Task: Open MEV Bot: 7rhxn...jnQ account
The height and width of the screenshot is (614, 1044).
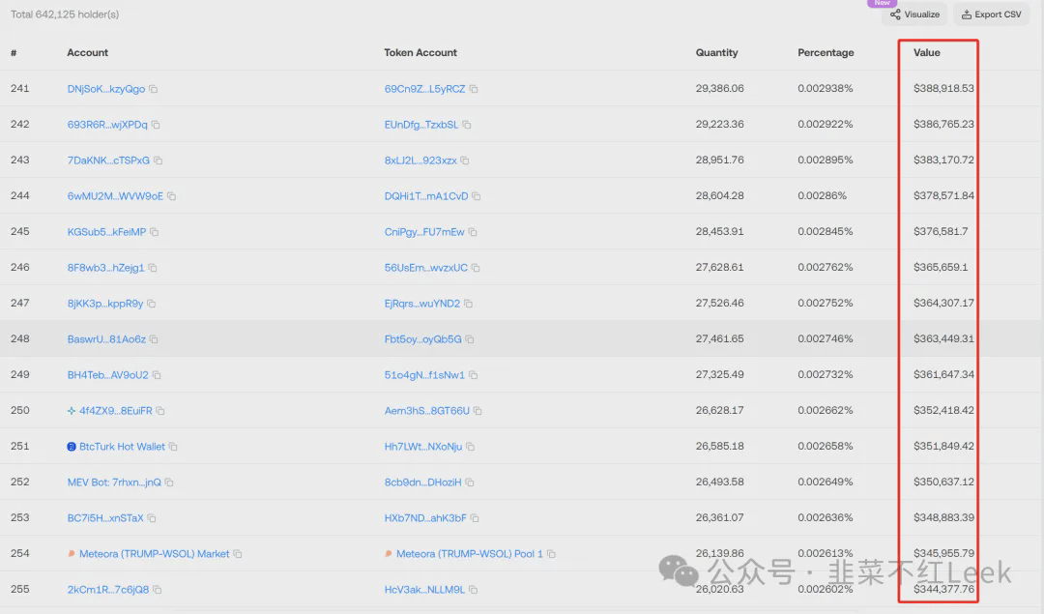Action: pos(114,482)
